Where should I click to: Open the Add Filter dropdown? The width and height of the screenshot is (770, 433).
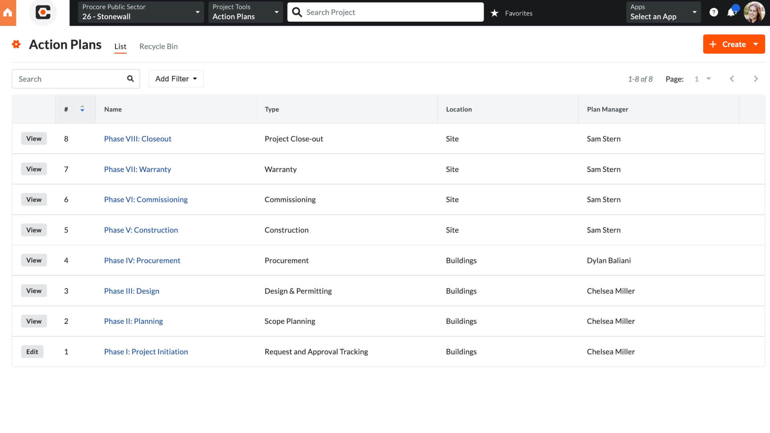click(x=176, y=79)
